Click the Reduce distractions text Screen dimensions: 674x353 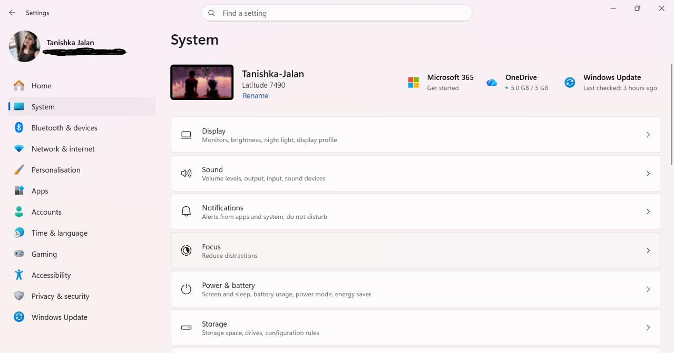click(230, 256)
